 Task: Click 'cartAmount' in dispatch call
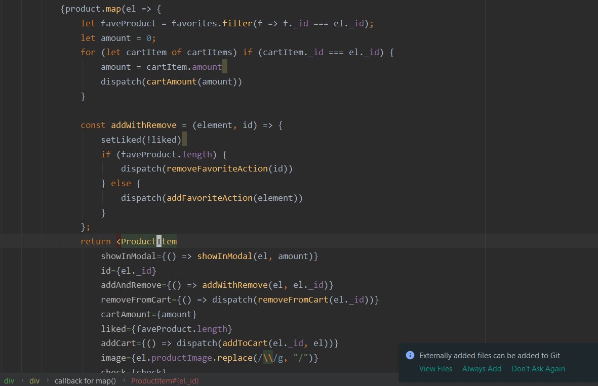tap(171, 81)
